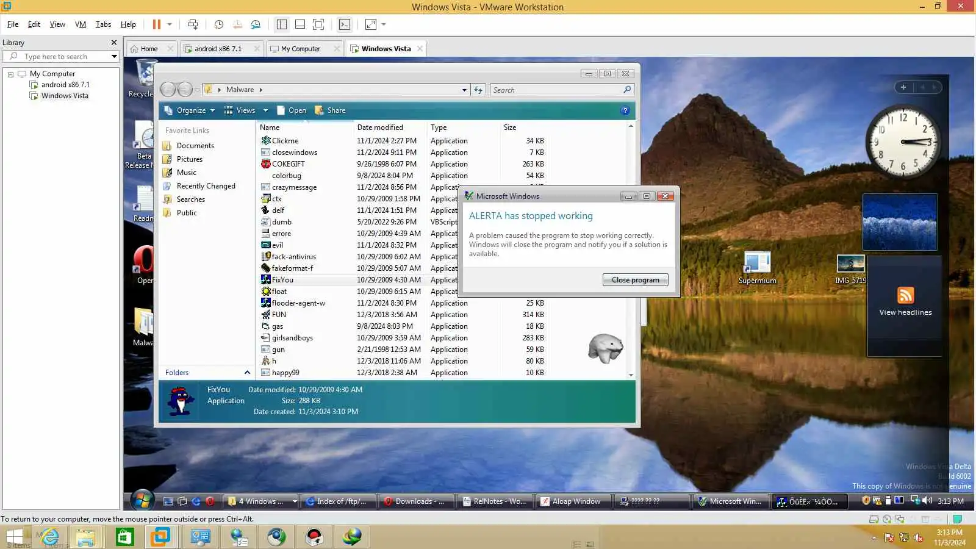Close the Library panel
Viewport: 976px width, 549px height.
(x=113, y=43)
